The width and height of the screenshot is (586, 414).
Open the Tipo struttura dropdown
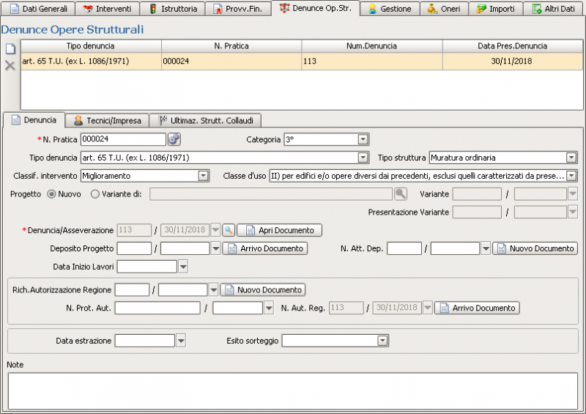[x=571, y=158]
